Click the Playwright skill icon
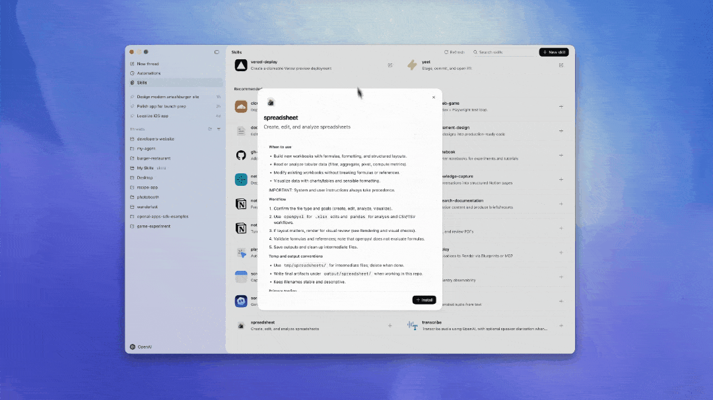Screen dimensions: 713x400 click(x=241, y=252)
